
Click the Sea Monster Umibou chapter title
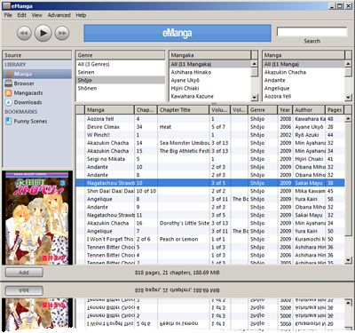pos(184,143)
